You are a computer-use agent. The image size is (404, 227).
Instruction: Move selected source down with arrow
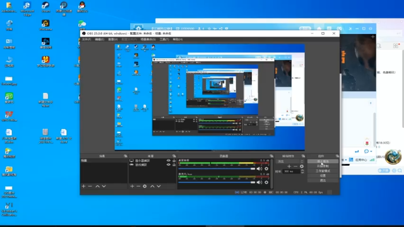point(158,186)
